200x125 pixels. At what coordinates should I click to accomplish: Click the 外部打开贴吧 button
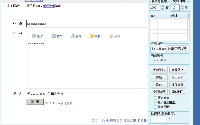click(177, 49)
